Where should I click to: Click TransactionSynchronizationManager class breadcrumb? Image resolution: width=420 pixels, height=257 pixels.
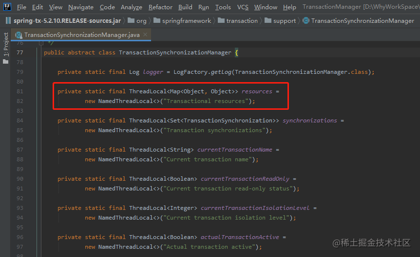pyautogui.click(x=363, y=20)
